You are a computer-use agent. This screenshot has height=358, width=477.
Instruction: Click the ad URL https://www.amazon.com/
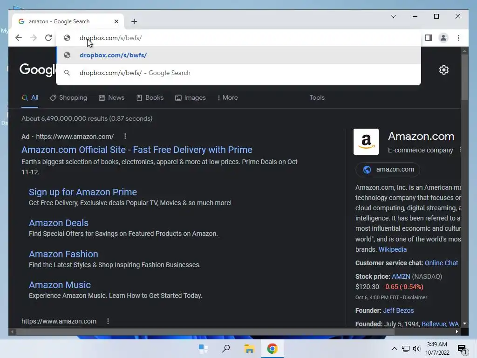(75, 137)
